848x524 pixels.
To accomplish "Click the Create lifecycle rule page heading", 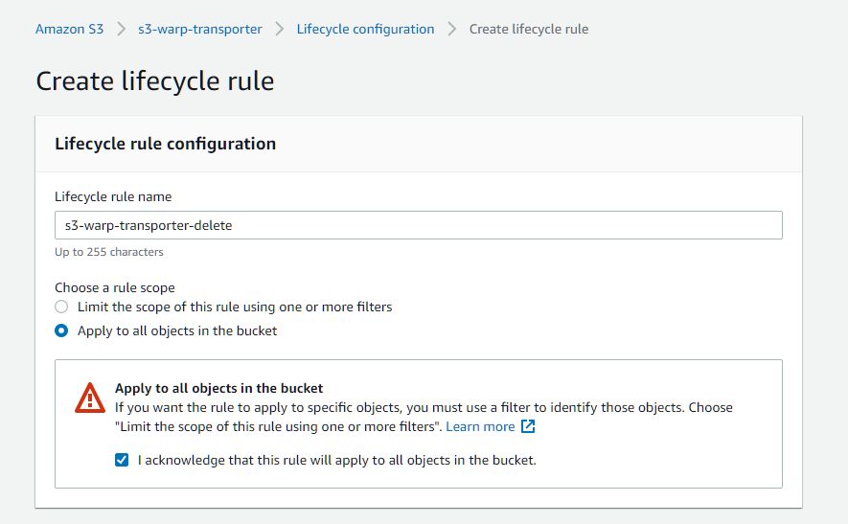I will pos(155,80).
